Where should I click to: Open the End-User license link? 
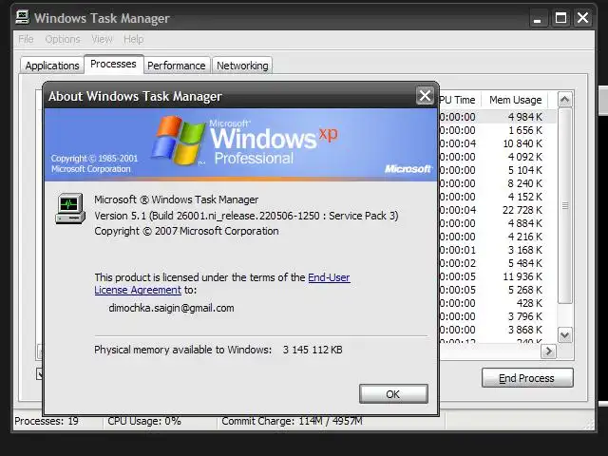(x=329, y=277)
